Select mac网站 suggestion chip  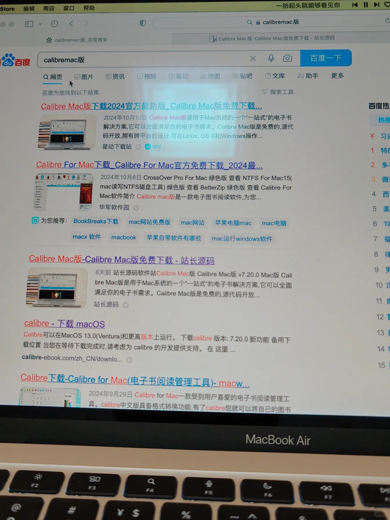tap(192, 223)
